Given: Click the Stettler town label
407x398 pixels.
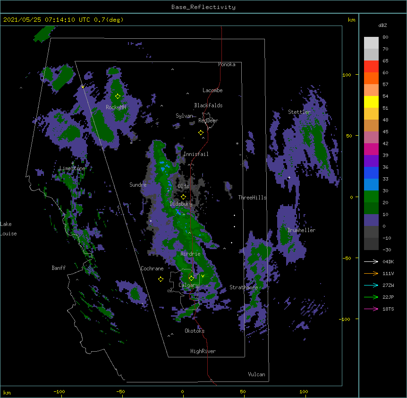Looking at the screenshot, I should pyautogui.click(x=299, y=112).
